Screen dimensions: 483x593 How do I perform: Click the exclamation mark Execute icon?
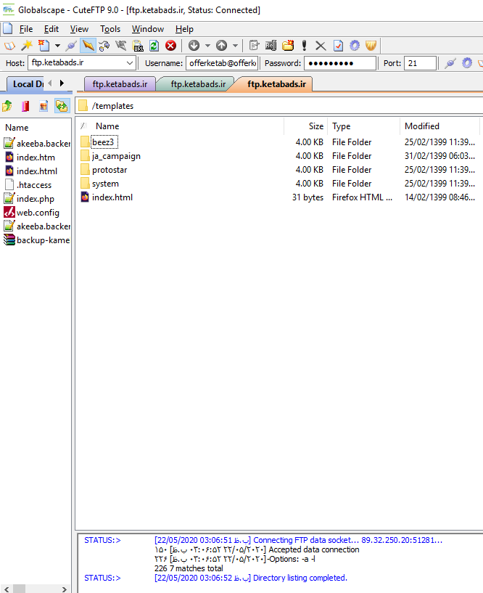coord(305,46)
